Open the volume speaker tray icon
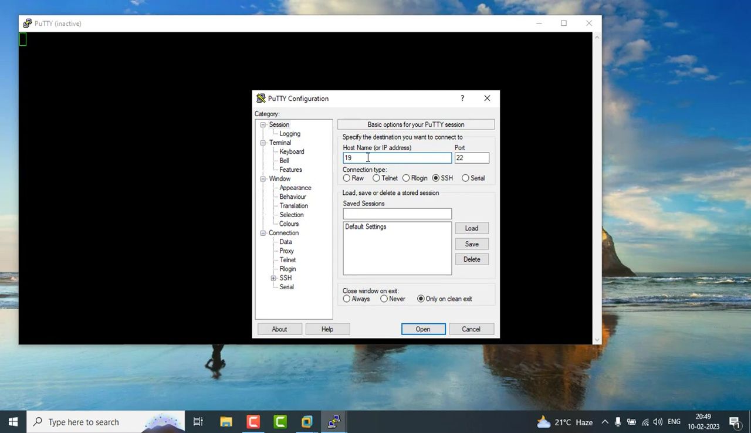Viewport: 751px width, 433px height. 658,422
